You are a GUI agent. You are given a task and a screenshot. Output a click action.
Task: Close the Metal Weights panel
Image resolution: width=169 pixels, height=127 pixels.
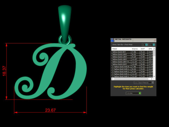point(155,40)
